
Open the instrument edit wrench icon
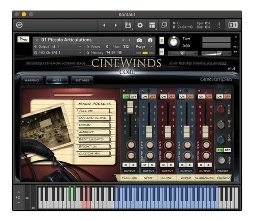(x=23, y=39)
